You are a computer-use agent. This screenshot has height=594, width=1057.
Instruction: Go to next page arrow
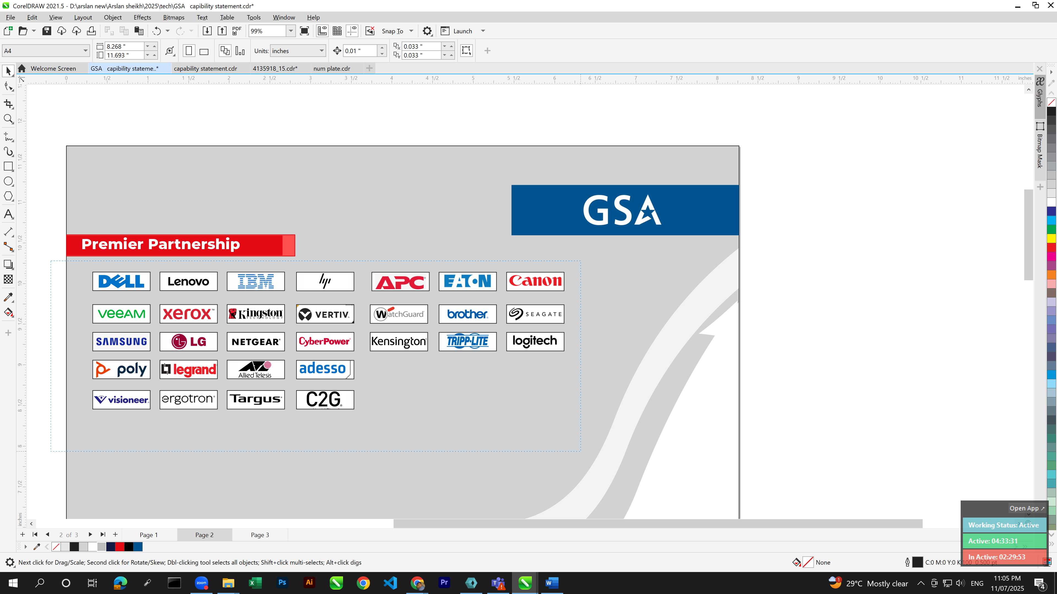90,535
